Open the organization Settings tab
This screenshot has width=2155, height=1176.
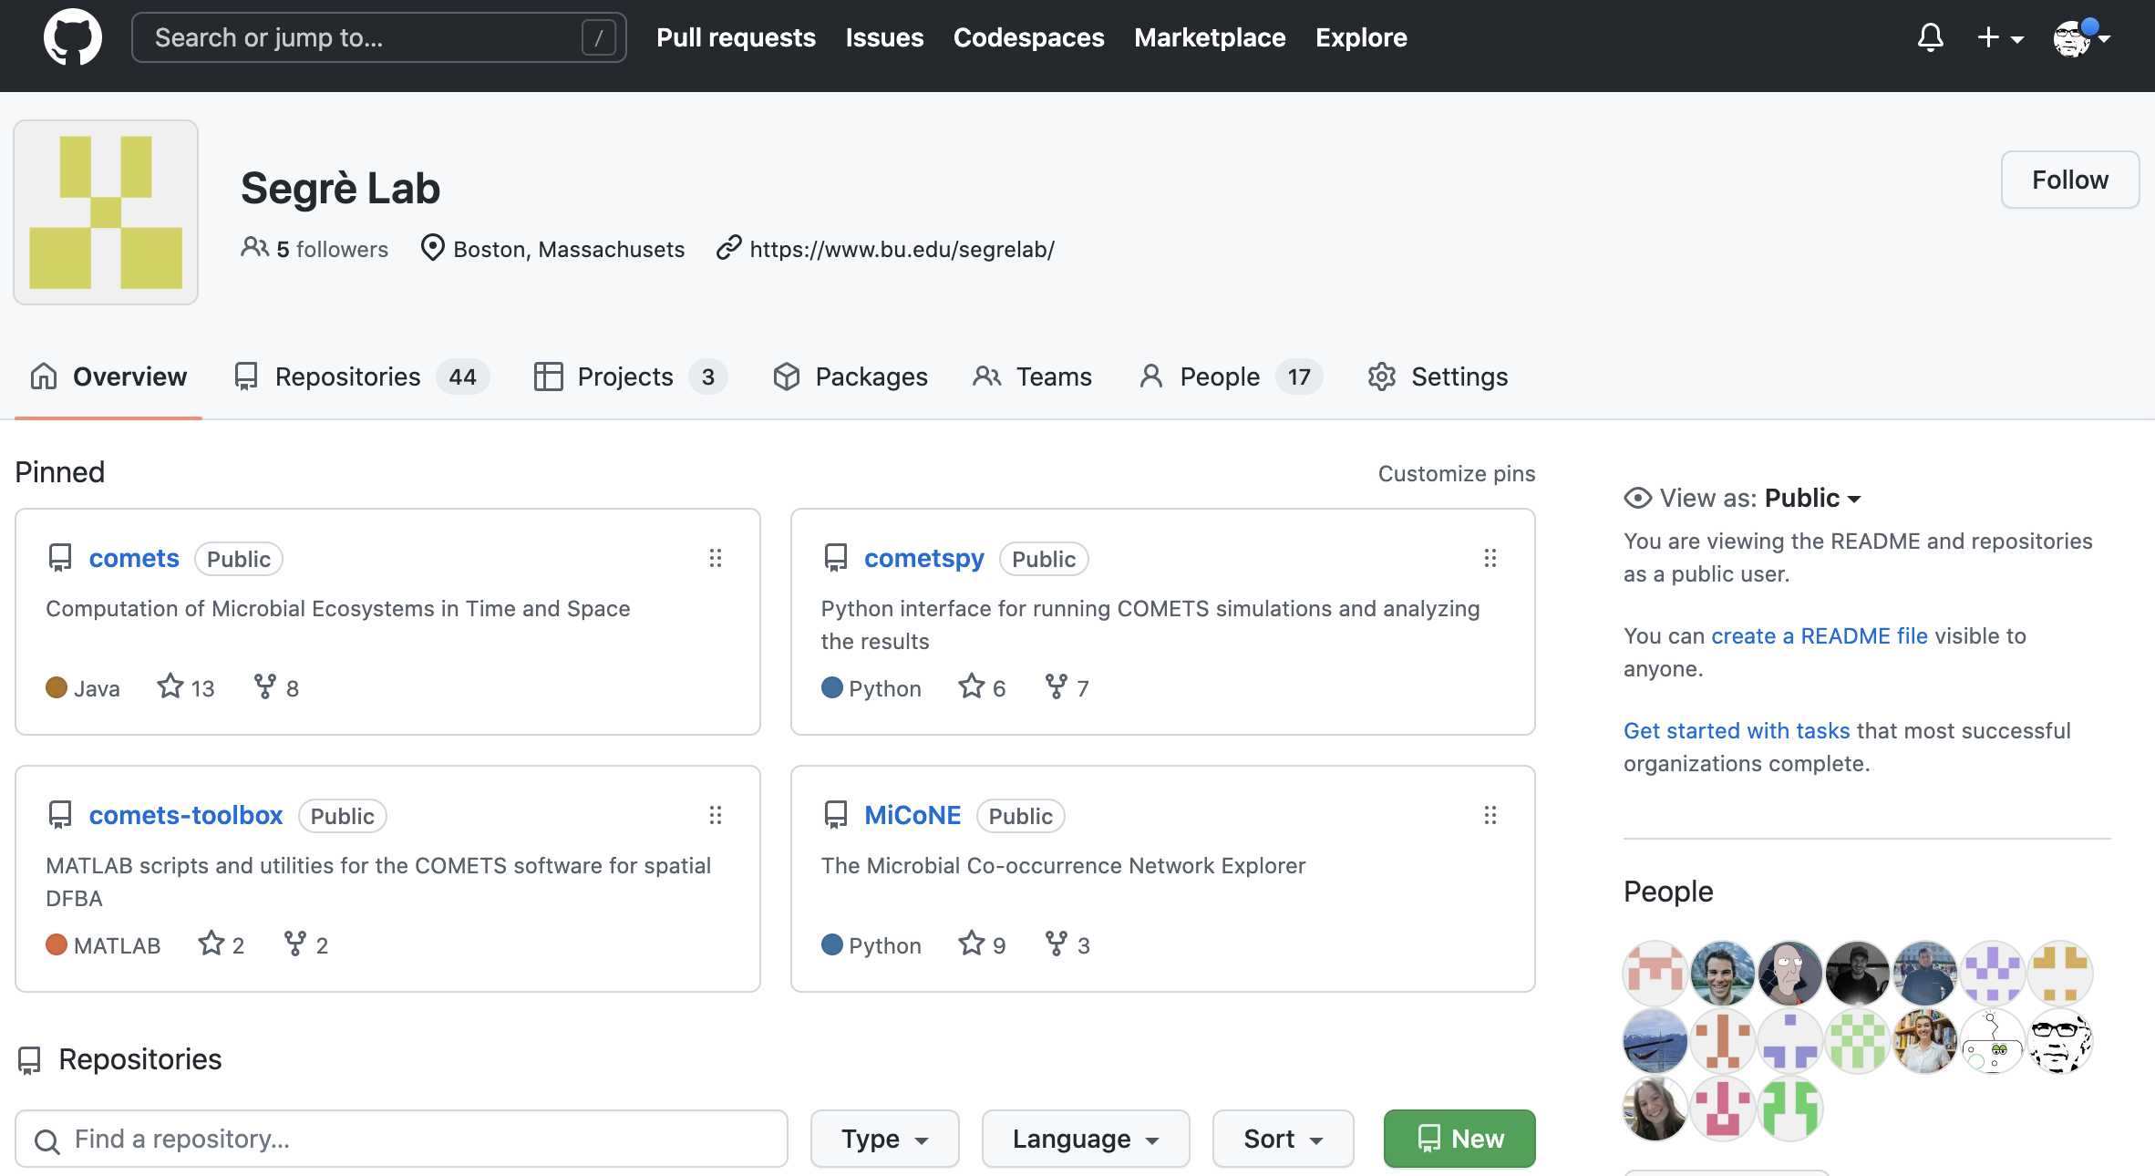1438,377
